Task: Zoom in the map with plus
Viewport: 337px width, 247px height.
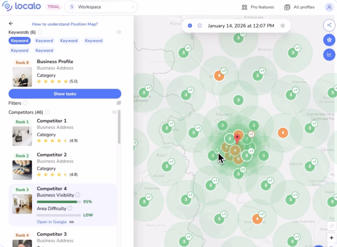Action: click(x=331, y=238)
